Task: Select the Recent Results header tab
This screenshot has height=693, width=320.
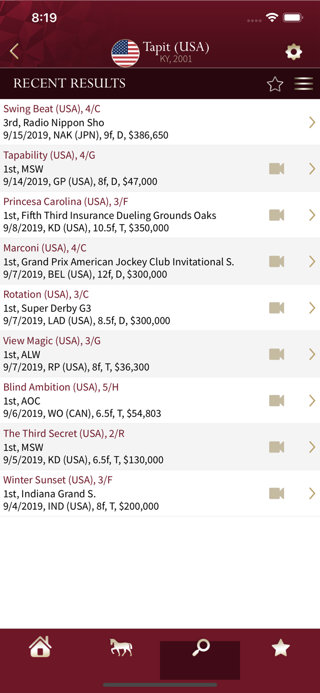Action: [69, 84]
